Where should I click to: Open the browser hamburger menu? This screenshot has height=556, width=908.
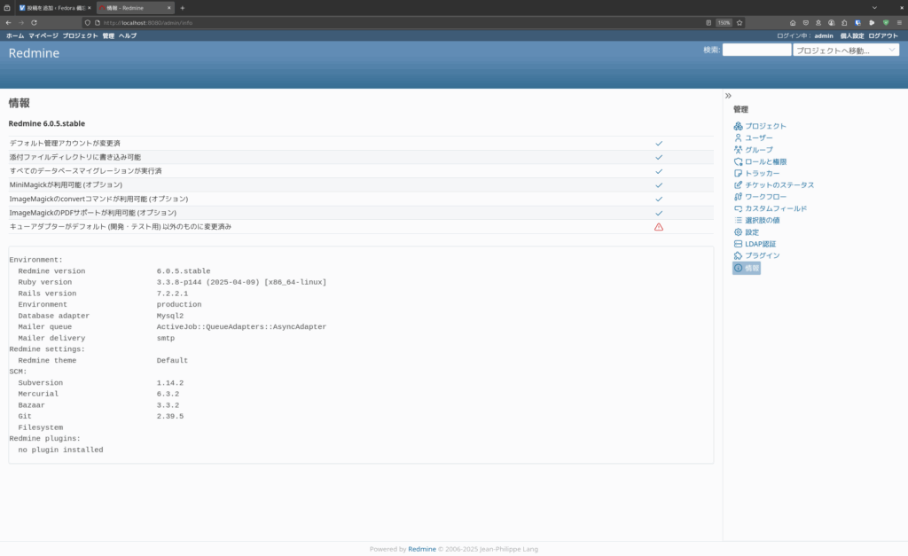(899, 22)
